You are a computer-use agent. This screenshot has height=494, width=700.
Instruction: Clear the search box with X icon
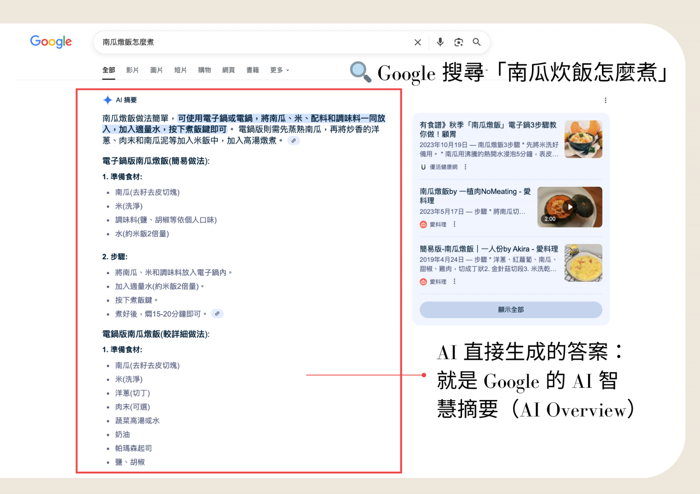pos(417,42)
